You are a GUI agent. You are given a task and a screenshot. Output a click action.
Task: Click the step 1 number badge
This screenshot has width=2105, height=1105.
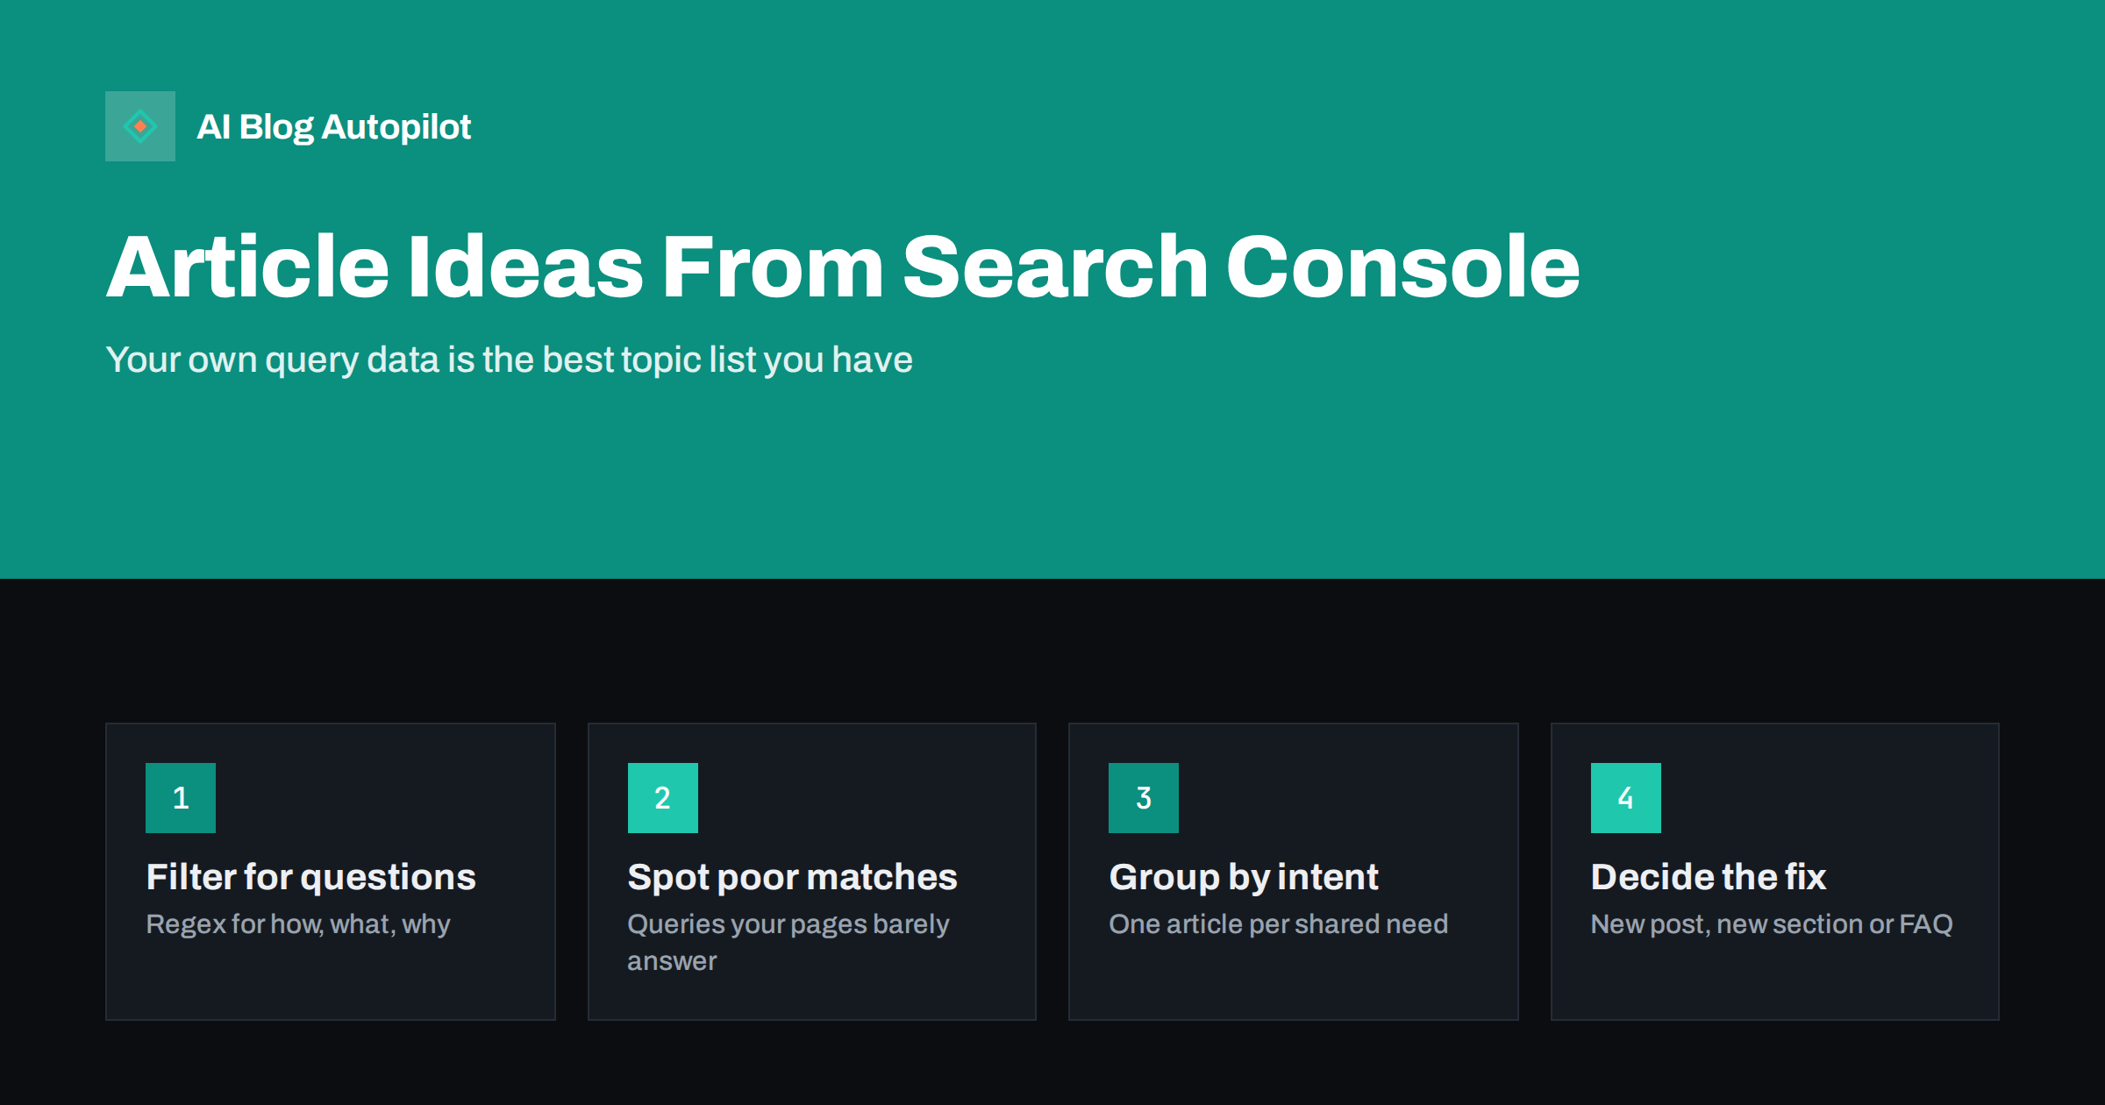coord(181,798)
